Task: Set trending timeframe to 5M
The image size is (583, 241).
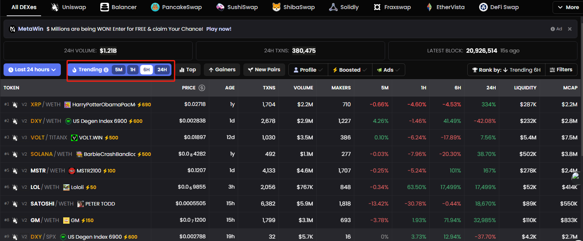Action: pos(118,70)
